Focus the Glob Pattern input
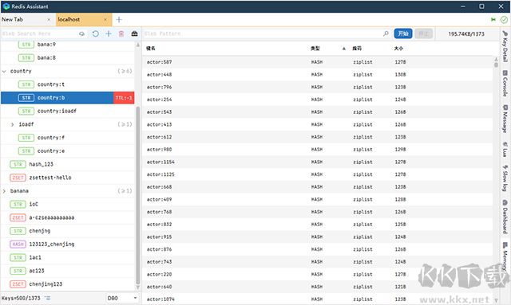This screenshot has width=511, height=305. coord(263,33)
